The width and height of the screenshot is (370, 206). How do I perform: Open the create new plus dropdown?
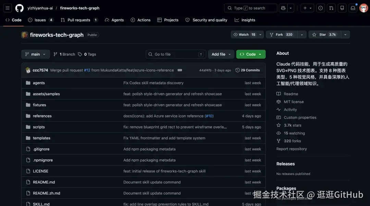click(307, 8)
